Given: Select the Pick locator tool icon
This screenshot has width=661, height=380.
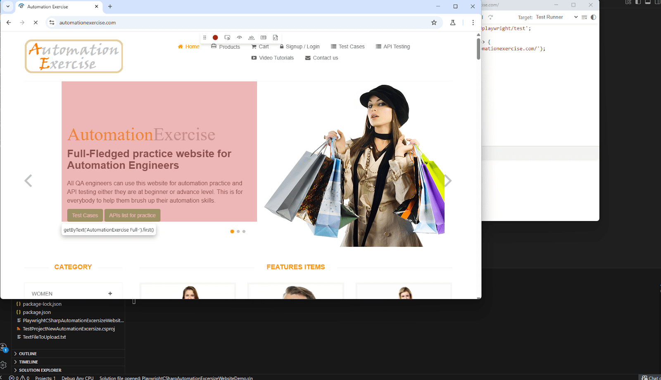Looking at the screenshot, I should 227,38.
